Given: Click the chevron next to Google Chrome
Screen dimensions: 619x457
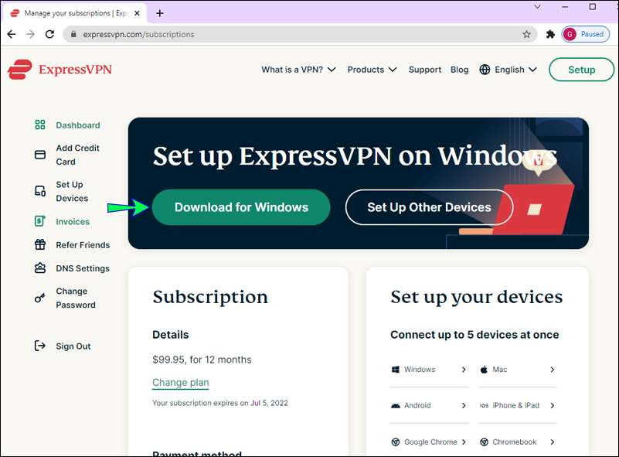Looking at the screenshot, I should 464,442.
